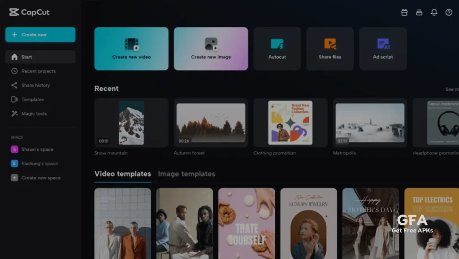
Task: Click the Snow mountain project name
Action: (x=111, y=153)
